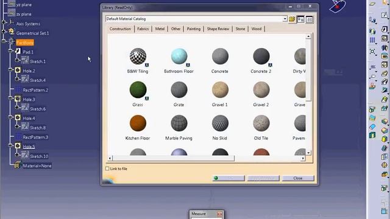Image resolution: width=390 pixels, height=219 pixels.
Task: Expand the Axis Systems tree node
Action: point(4,23)
